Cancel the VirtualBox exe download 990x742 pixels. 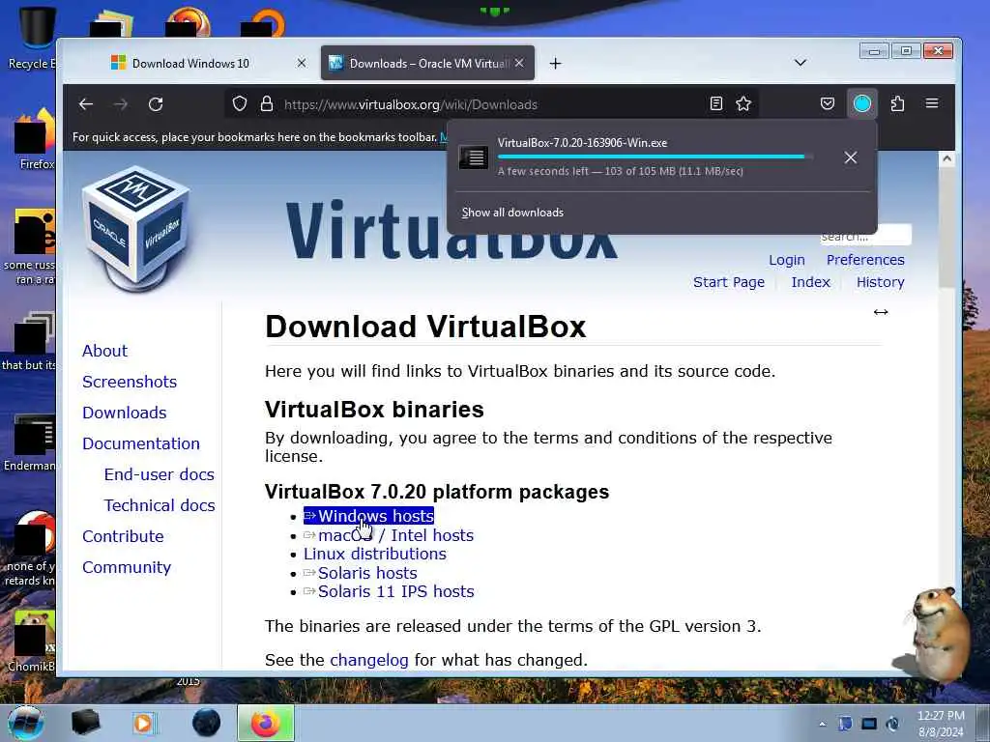pos(851,157)
